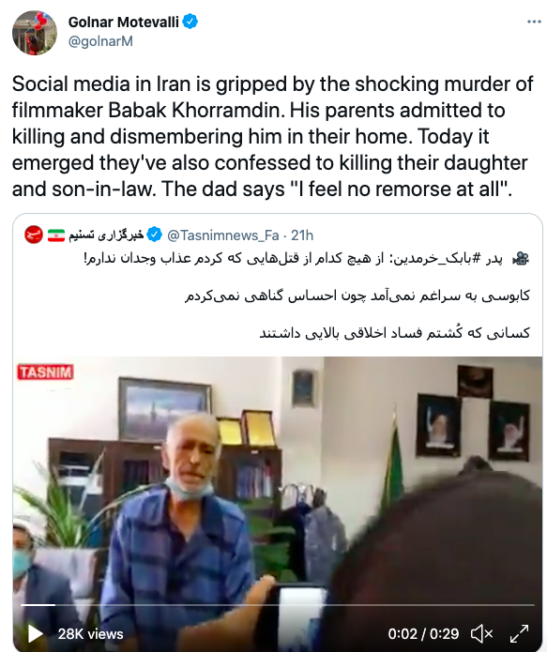The height and width of the screenshot is (652, 547).
Task: Open the @Tasnimnews_Fa handle
Action: click(x=223, y=235)
